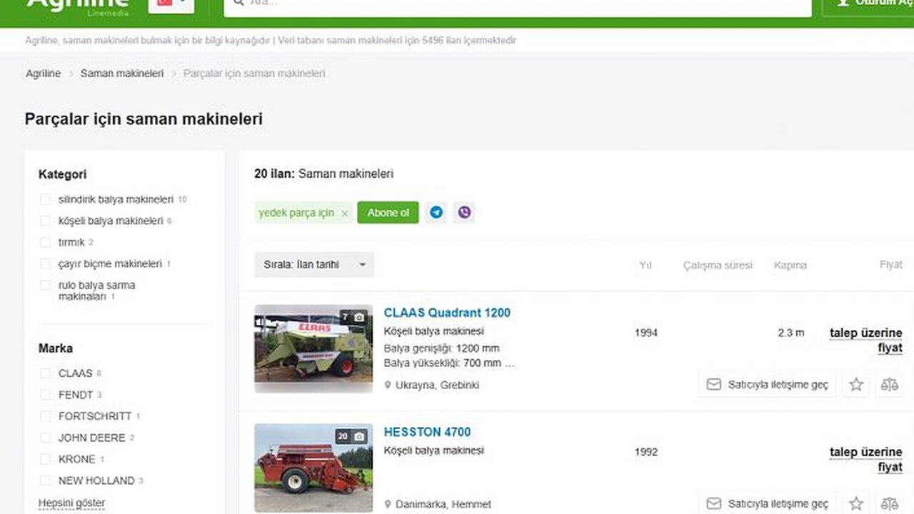Open Telegram subscription icon

[436, 213]
